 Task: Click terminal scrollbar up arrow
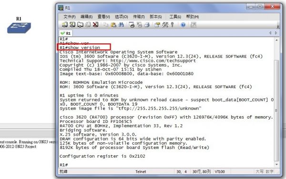tap(276, 40)
